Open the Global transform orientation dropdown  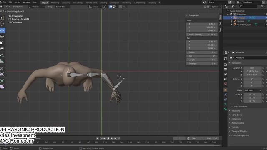tap(95, 7)
